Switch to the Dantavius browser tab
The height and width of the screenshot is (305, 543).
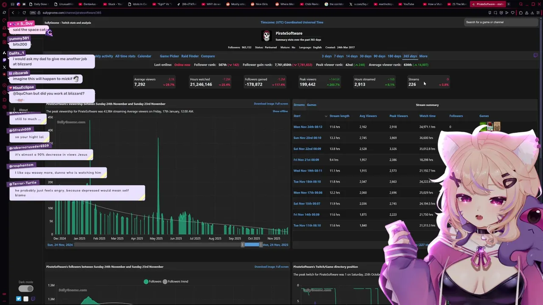pos(87,4)
